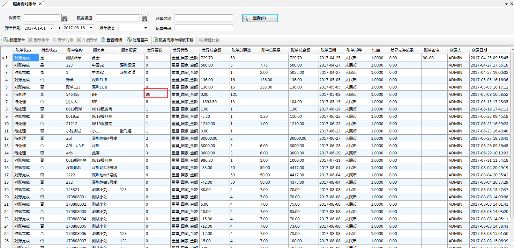Click the 作废账单 toolbar icon

(x=79, y=40)
